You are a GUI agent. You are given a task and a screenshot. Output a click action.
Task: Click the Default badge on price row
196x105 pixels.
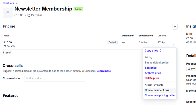tap(112, 42)
